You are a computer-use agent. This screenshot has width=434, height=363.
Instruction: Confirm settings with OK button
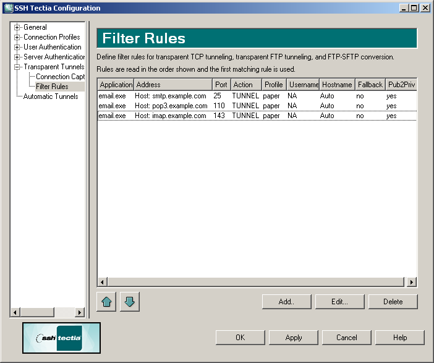tap(240, 338)
